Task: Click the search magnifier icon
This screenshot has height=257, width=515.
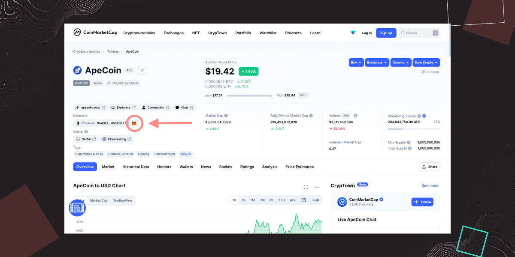Action: (403, 33)
